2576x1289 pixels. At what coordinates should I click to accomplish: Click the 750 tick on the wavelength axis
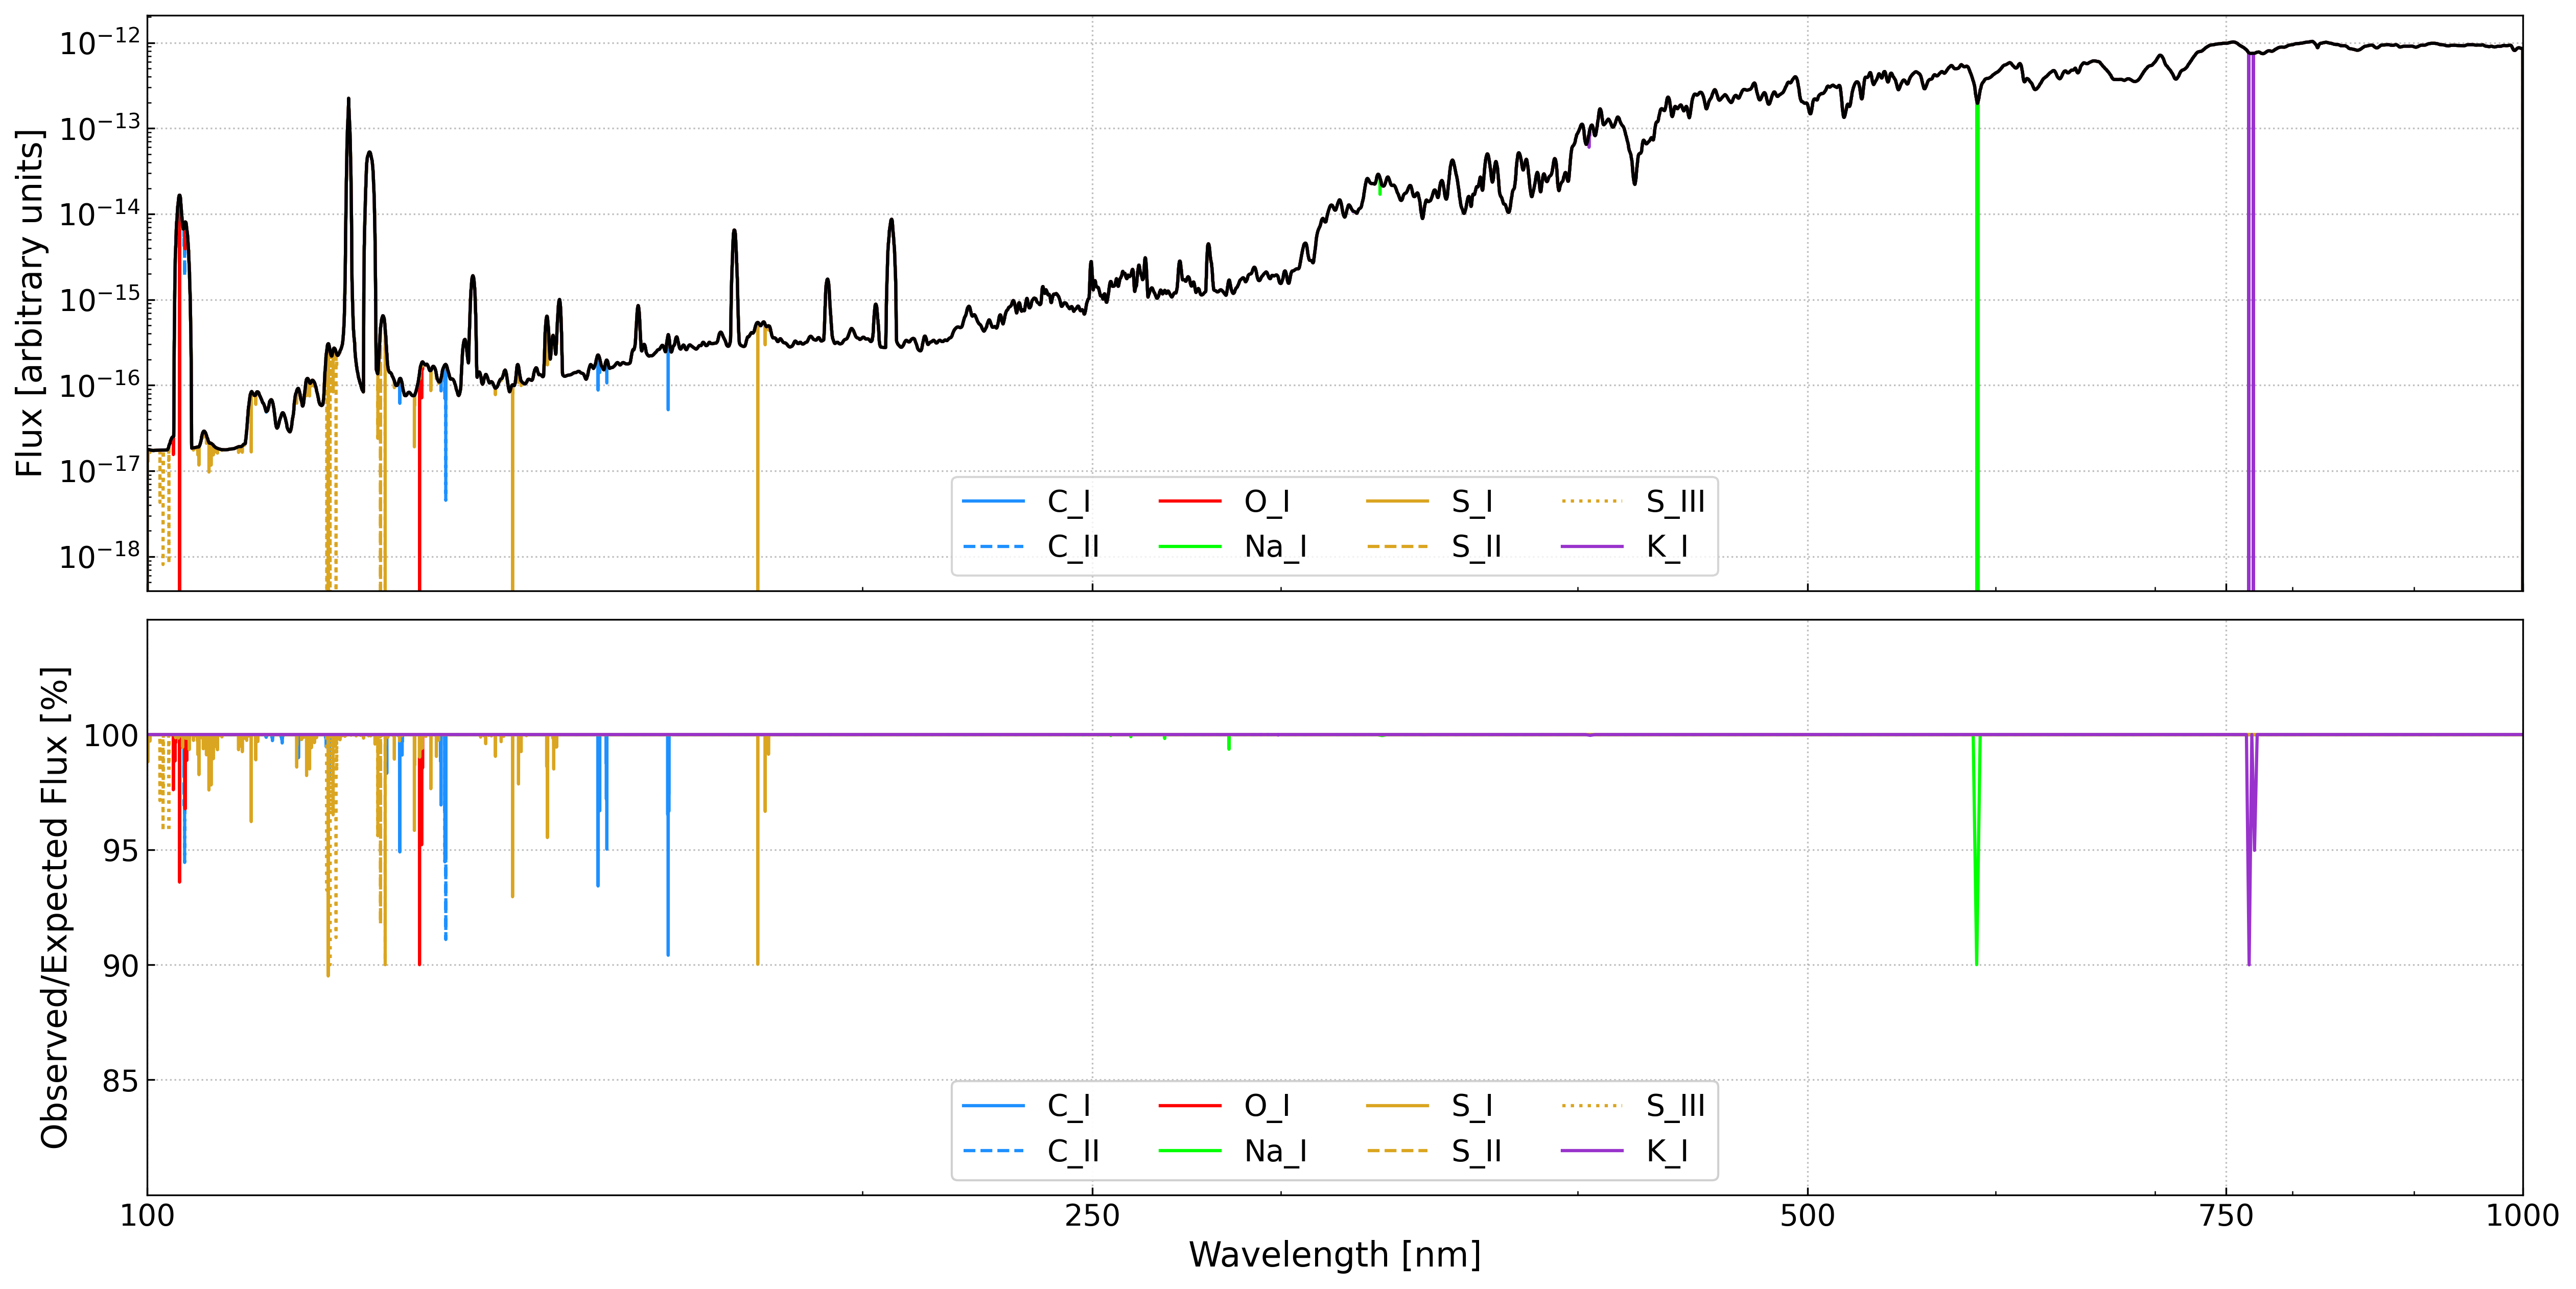coord(2226,1216)
